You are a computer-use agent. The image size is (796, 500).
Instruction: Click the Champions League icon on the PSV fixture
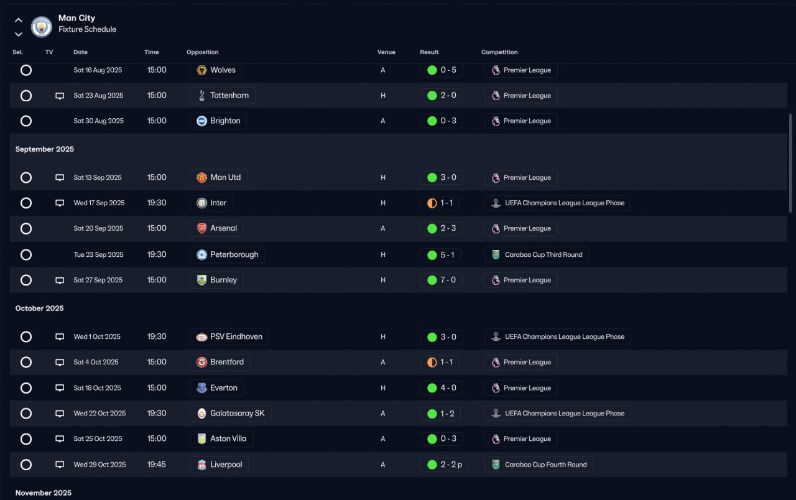496,337
